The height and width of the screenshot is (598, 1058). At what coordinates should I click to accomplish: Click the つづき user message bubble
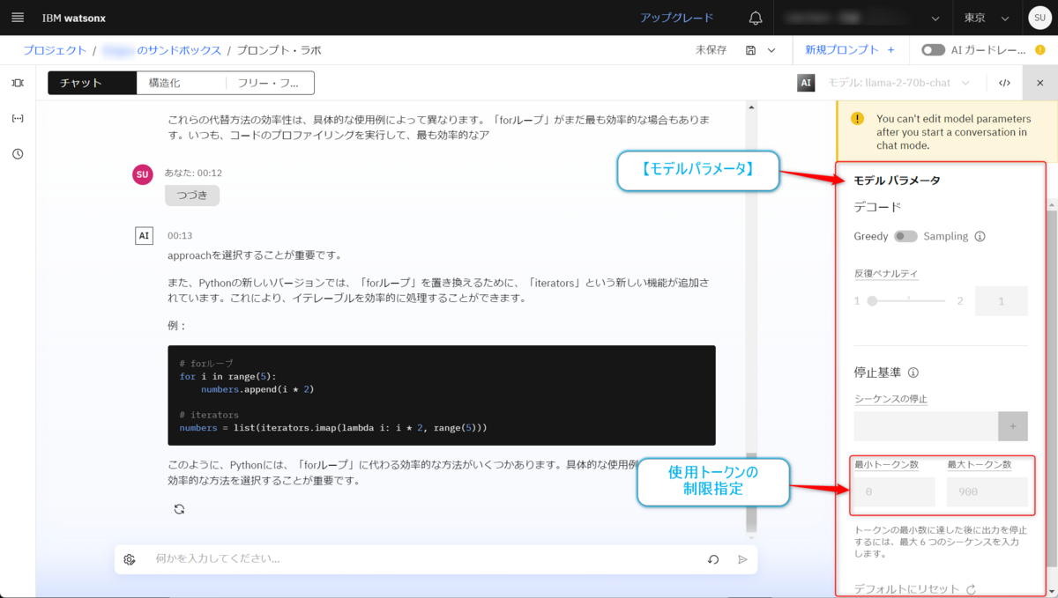point(192,195)
